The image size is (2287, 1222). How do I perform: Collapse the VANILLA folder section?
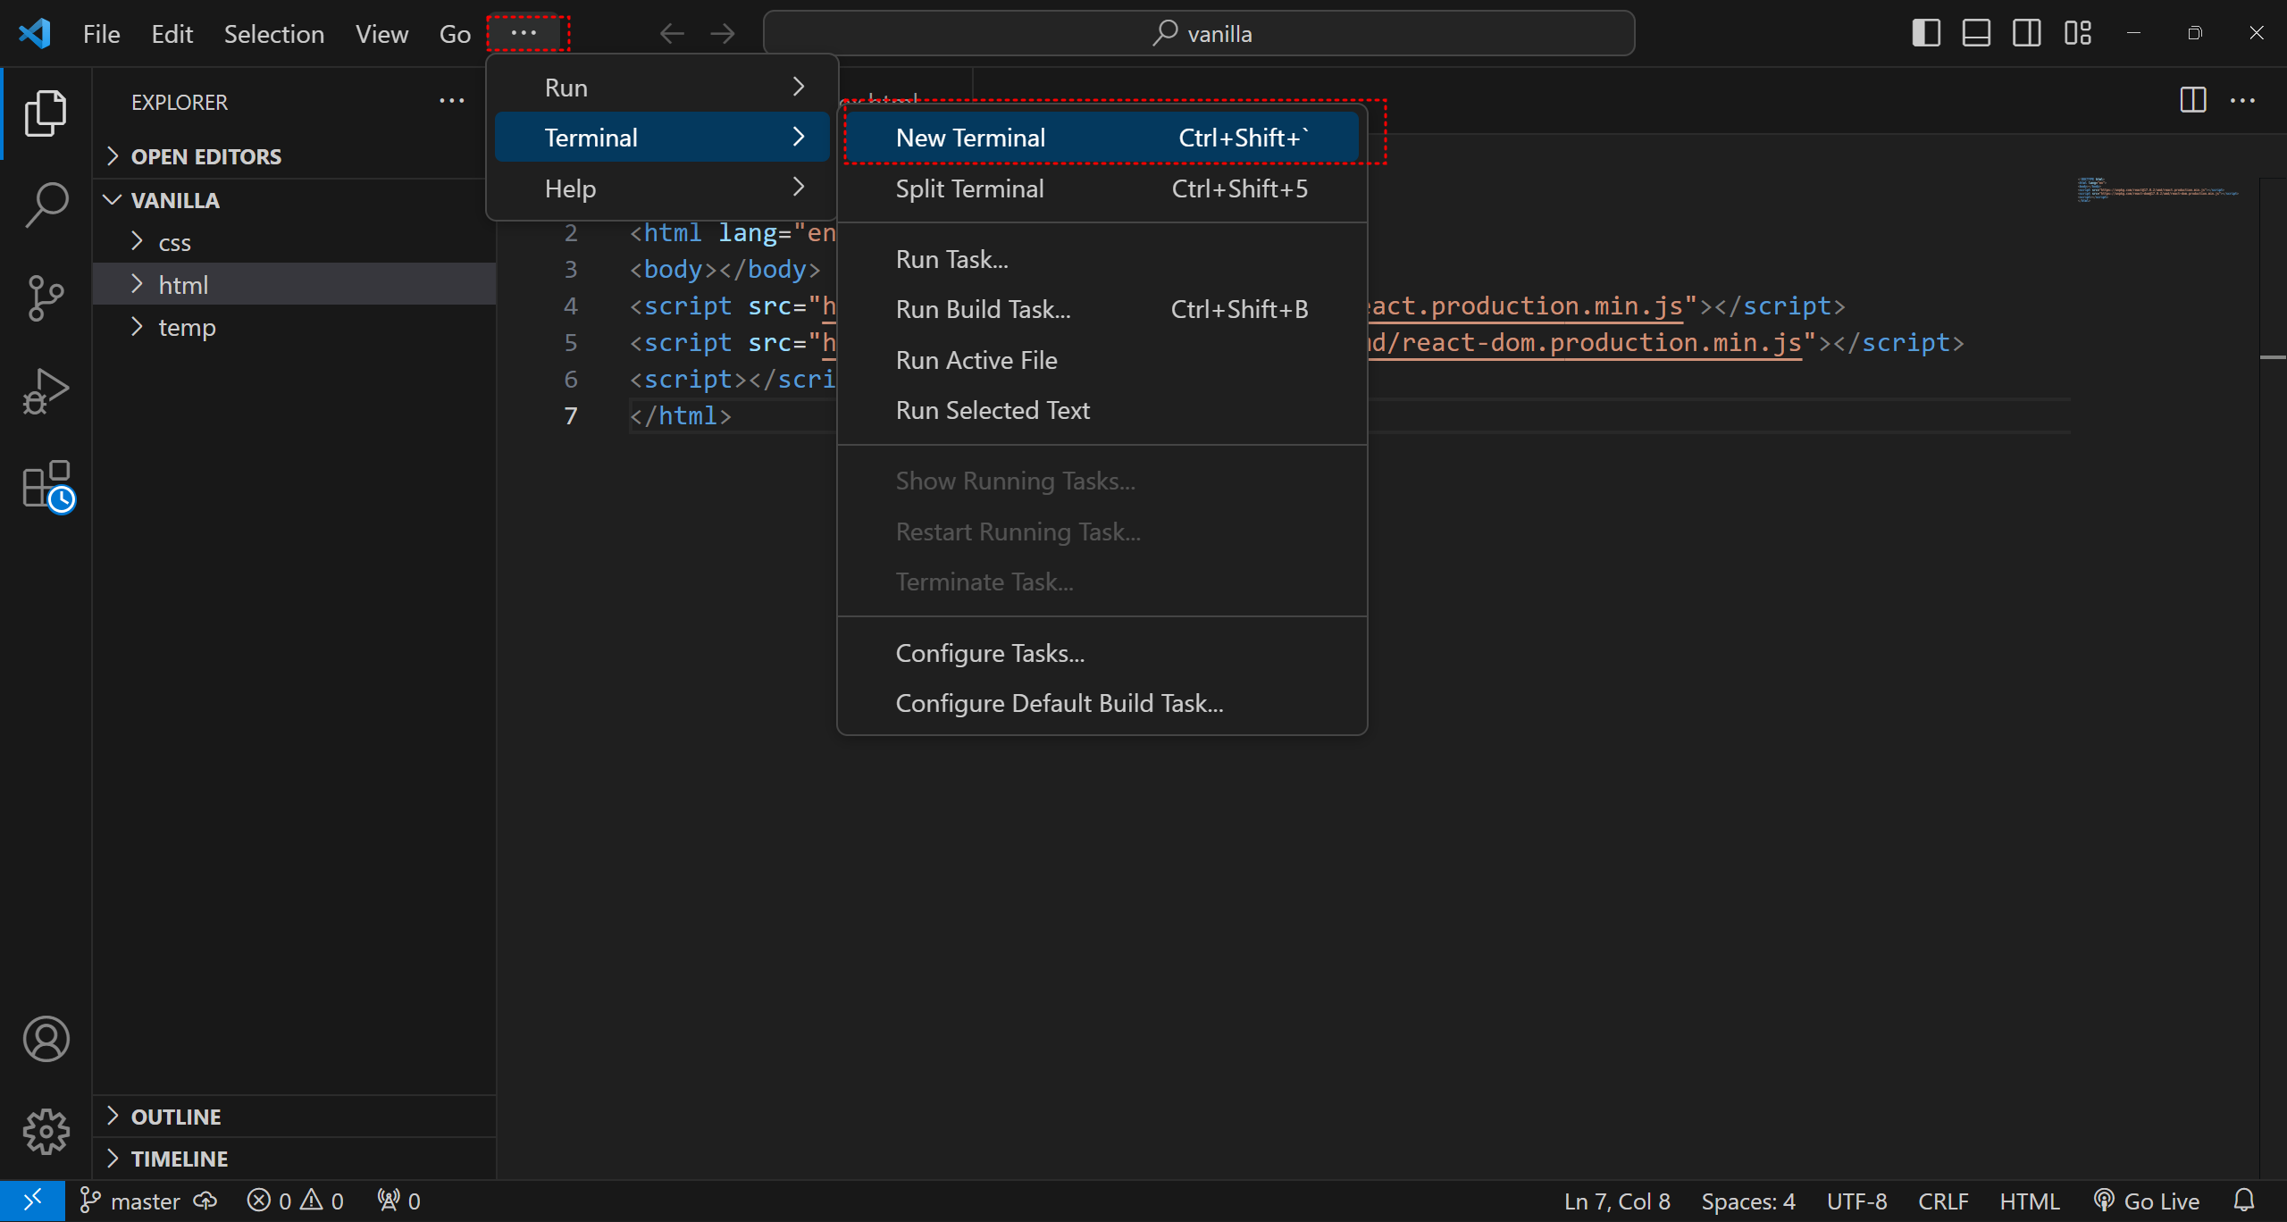point(294,200)
